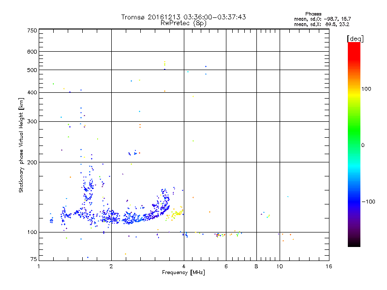Click the y-axis tick label '500'
The height and width of the screenshot is (290, 387).
click(32, 70)
